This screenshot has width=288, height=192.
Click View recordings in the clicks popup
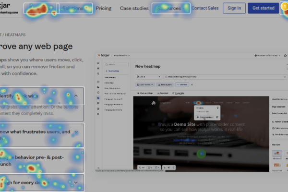point(205,117)
